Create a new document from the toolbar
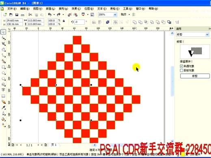 (5, 15)
